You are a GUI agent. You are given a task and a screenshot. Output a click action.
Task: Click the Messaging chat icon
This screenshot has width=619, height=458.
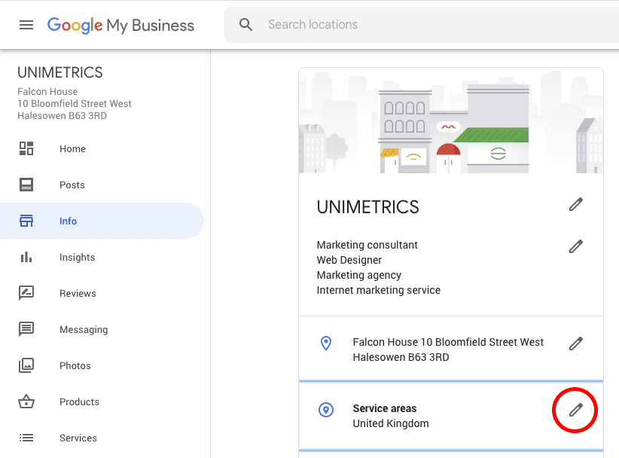coord(26,329)
